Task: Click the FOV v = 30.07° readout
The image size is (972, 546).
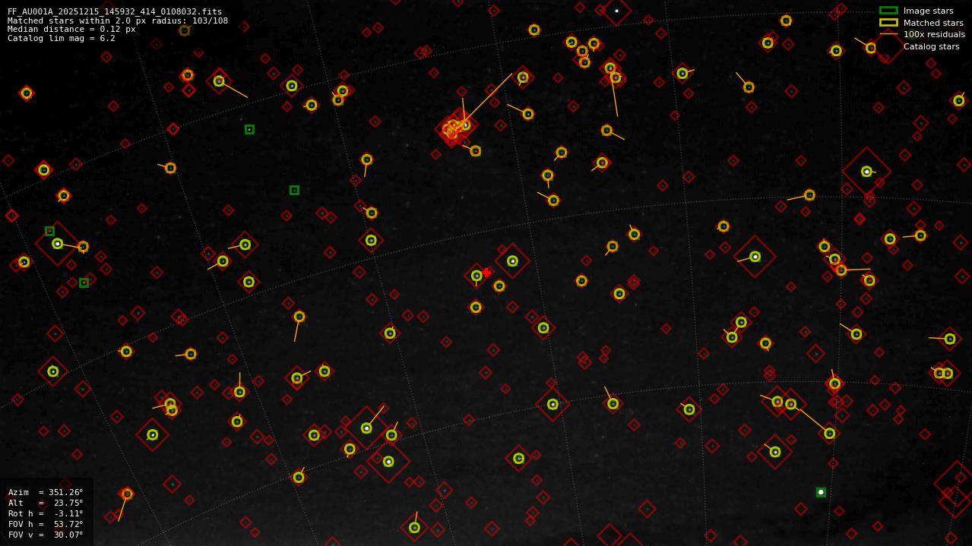Action: pos(46,535)
